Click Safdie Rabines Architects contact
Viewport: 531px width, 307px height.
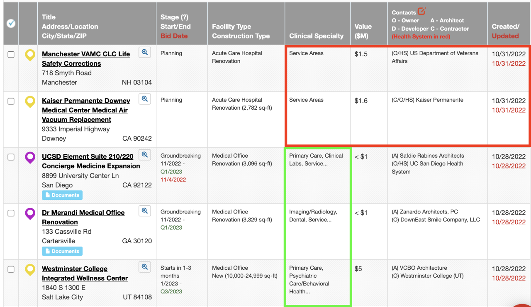coord(428,156)
